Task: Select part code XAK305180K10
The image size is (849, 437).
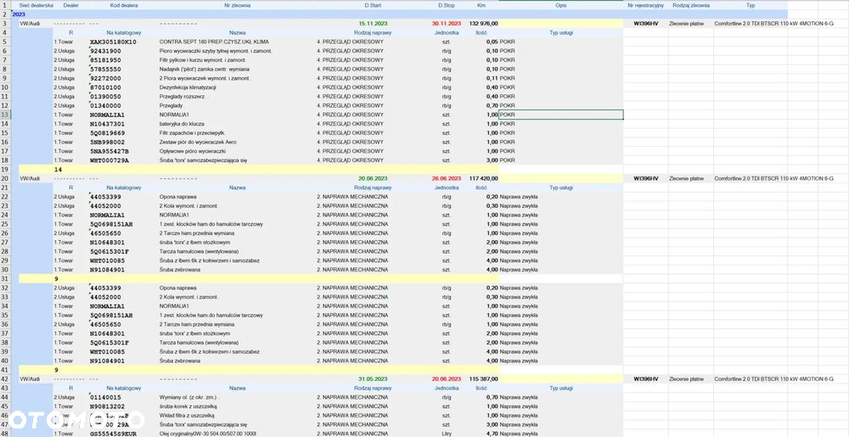Action: [113, 42]
